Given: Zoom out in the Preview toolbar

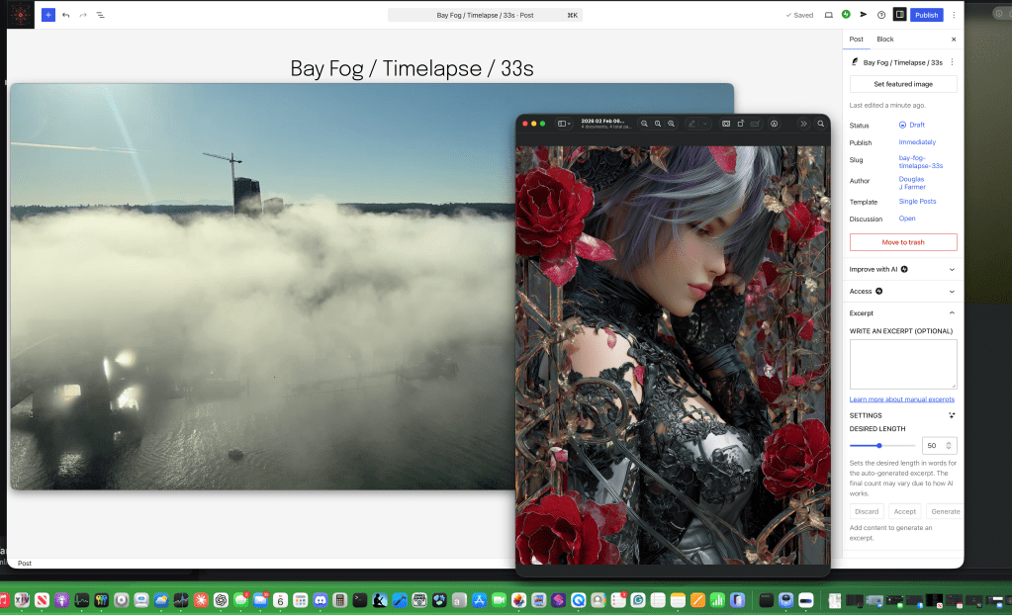Looking at the screenshot, I should tap(644, 124).
